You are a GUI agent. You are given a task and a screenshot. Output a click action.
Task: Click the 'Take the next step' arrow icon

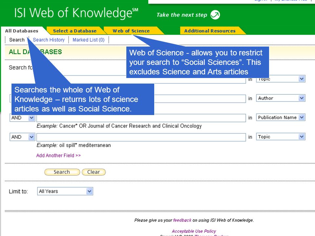215,15
